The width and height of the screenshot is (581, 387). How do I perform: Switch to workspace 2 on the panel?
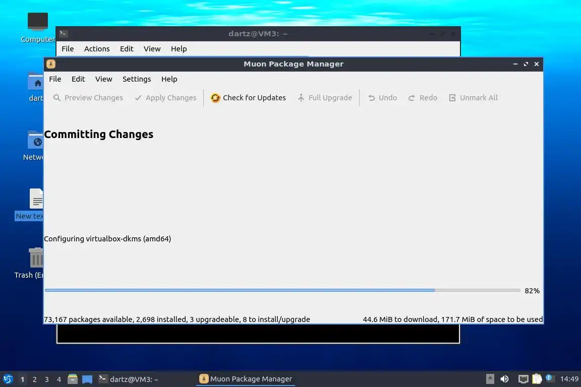pos(34,379)
